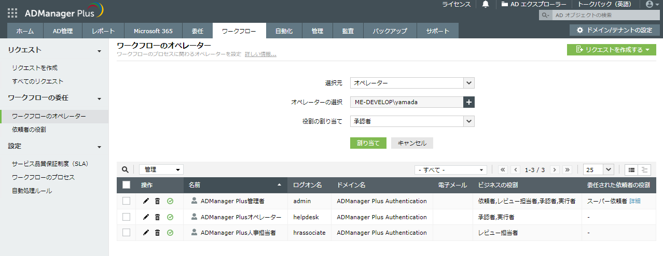Expand the rows-per-page 25 dropdown
663x256 pixels.
599,169
